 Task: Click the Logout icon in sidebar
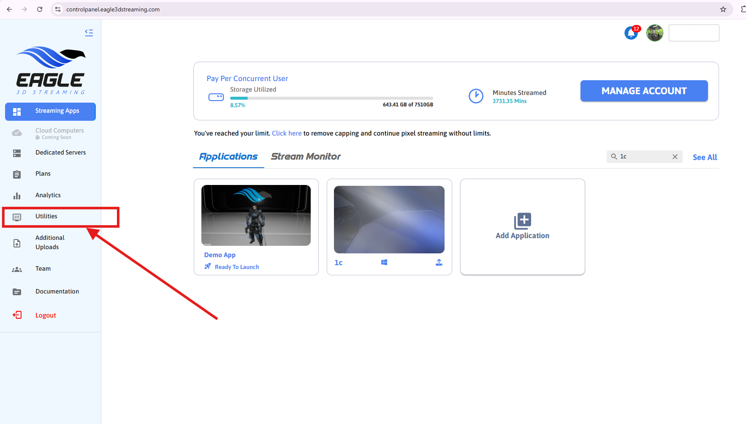(x=17, y=315)
